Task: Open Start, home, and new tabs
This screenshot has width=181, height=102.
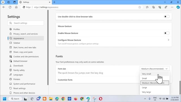Action: click(x=26, y=47)
